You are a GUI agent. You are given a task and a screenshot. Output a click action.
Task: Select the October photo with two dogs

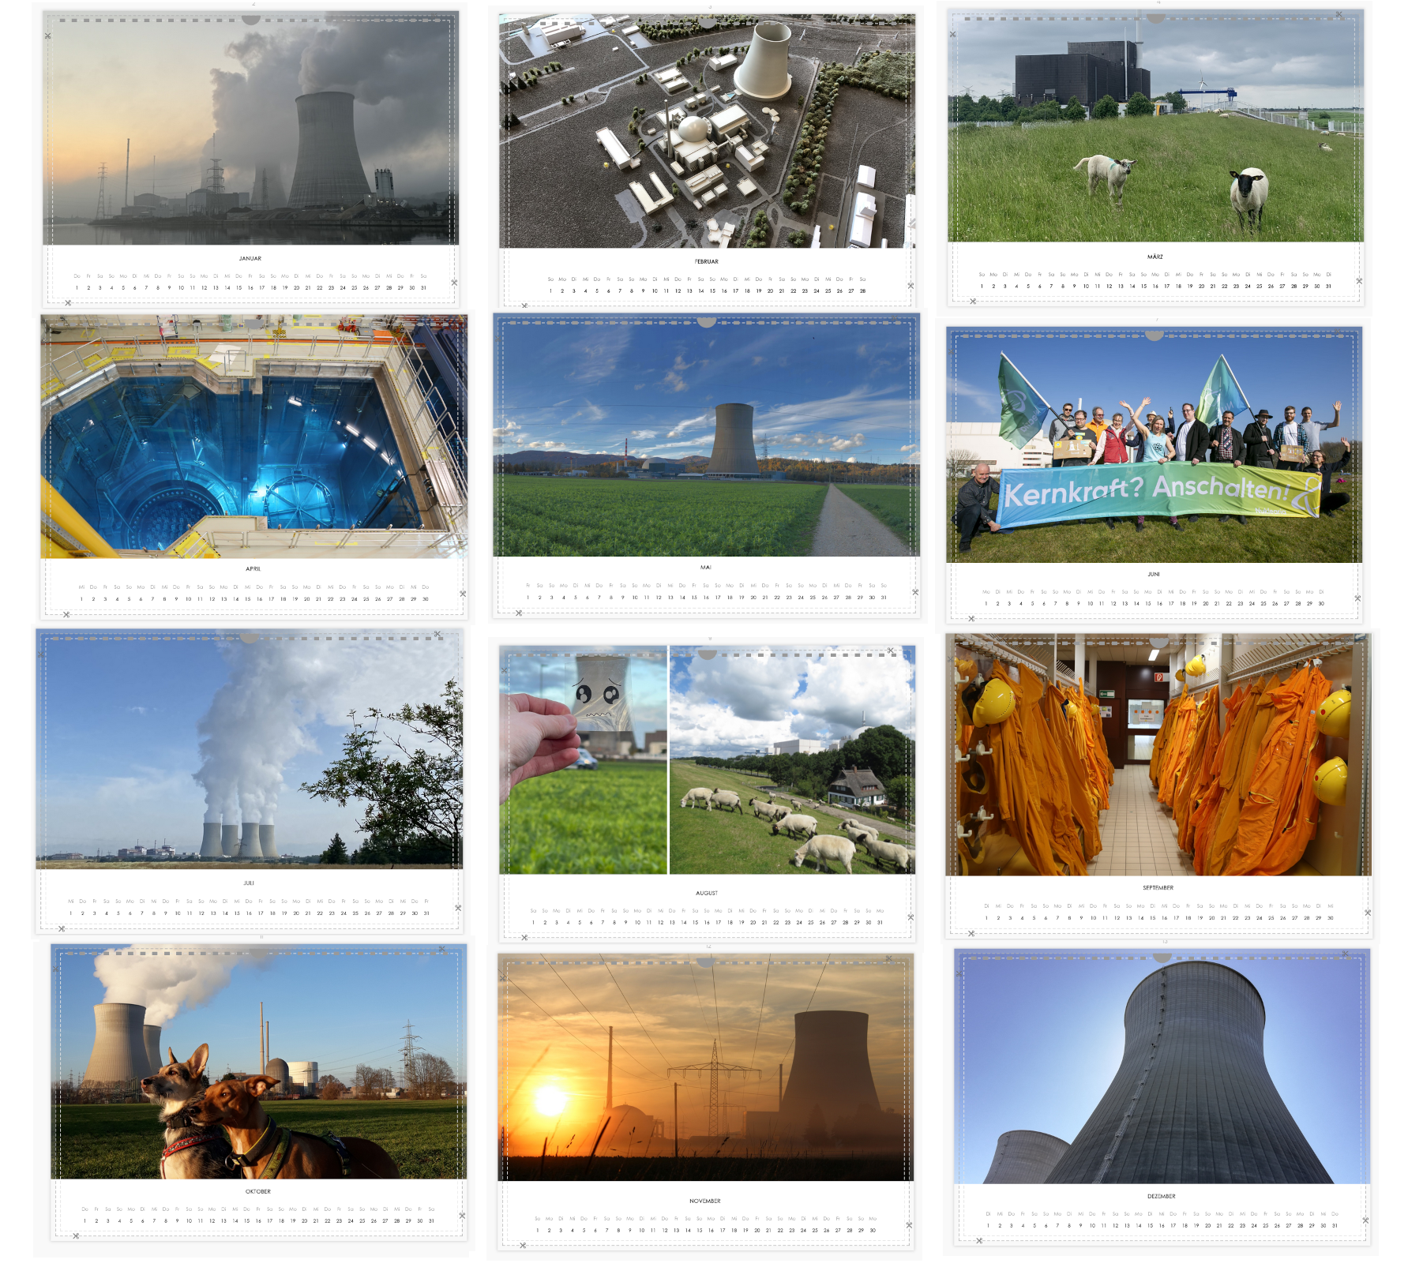(x=258, y=1063)
